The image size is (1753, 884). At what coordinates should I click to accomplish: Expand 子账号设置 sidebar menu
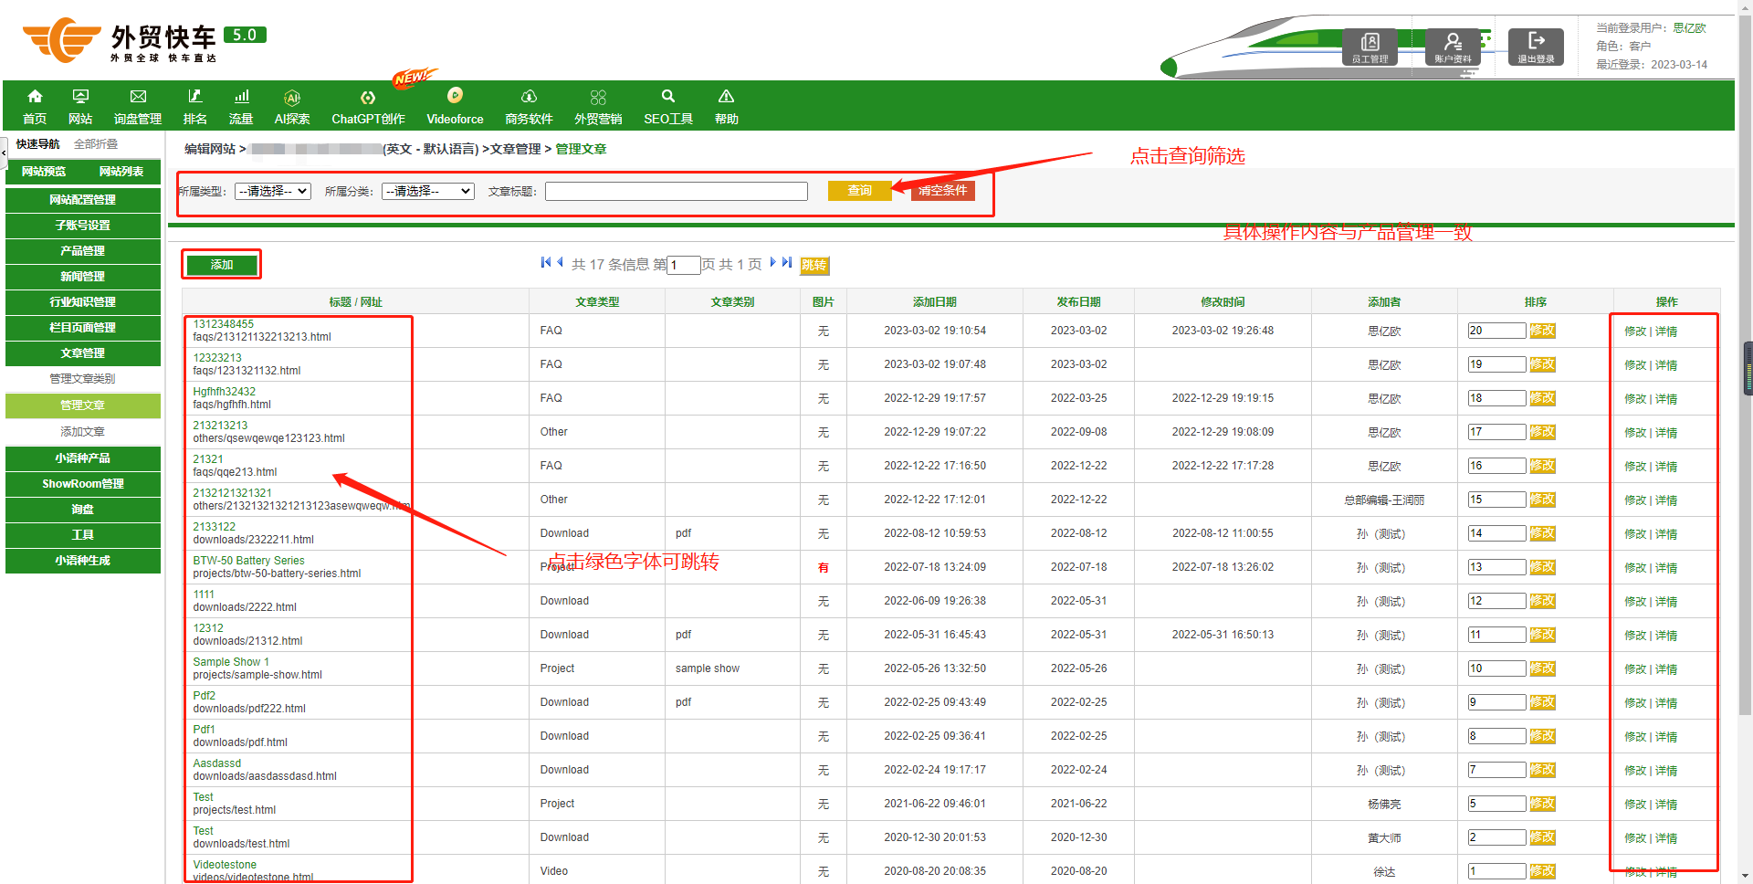pos(83,226)
